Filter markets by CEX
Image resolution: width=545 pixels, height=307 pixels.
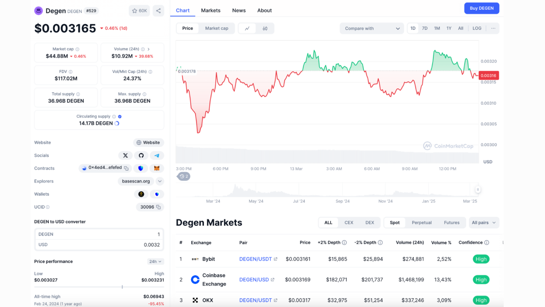click(x=349, y=223)
